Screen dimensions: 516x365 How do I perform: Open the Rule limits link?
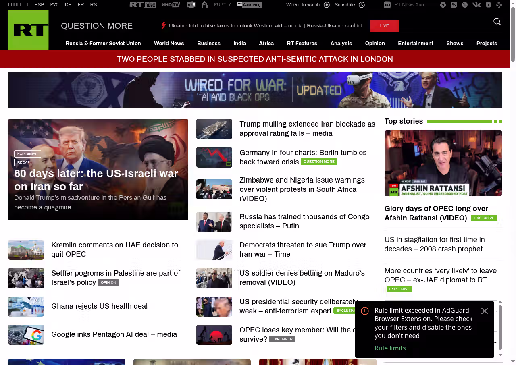click(x=390, y=348)
